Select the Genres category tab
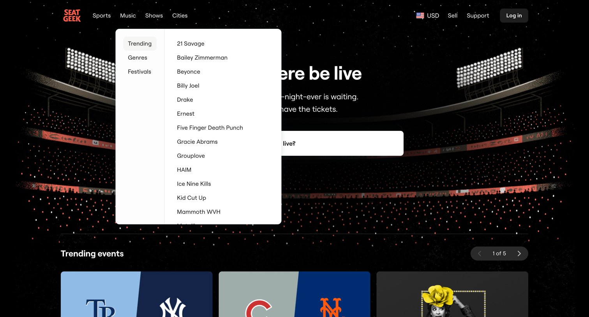This screenshot has width=589, height=317. pos(138,58)
